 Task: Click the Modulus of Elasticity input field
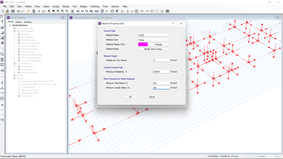[x=161, y=72]
